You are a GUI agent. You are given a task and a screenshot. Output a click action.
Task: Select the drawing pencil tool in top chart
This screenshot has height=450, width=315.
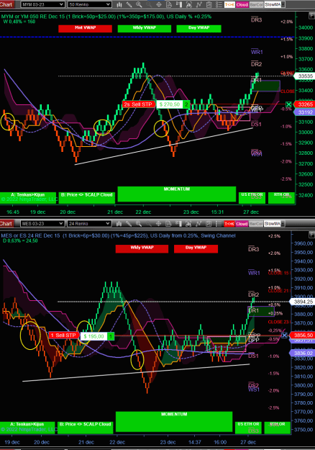(x=129, y=4)
